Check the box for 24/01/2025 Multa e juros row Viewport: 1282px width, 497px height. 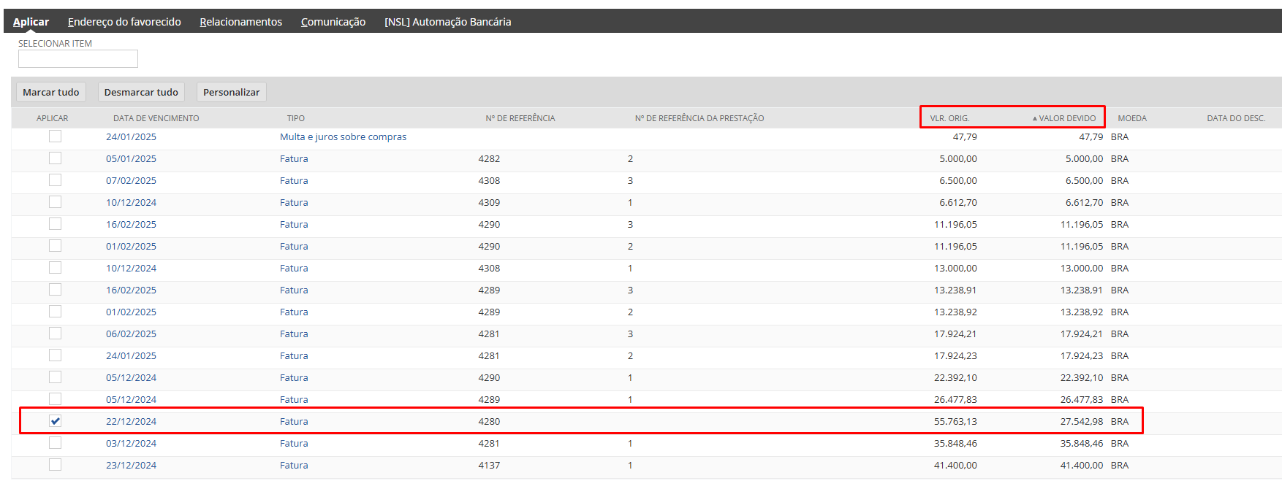(56, 136)
